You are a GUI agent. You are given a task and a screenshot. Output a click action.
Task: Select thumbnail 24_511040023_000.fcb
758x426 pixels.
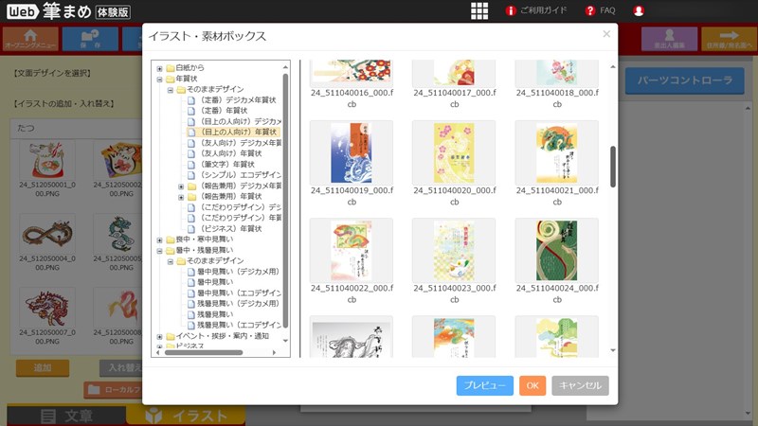454,251
